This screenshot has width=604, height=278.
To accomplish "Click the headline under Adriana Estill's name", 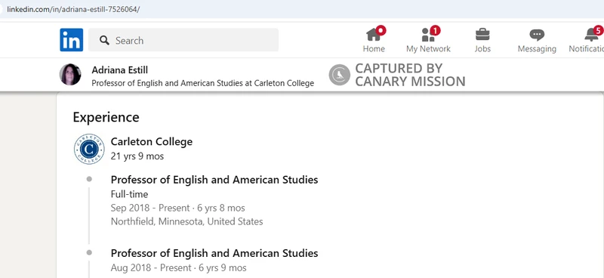I will point(202,83).
